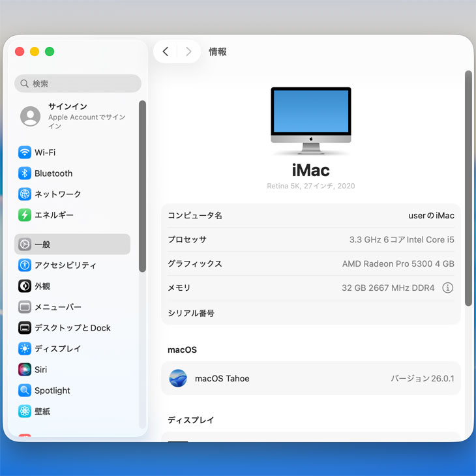Select 一般 in the sidebar
Viewport: 476px width, 476px height.
[x=72, y=245]
